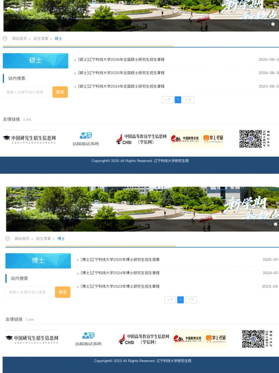
Task: Open the 2024年全国硕士研究生招生章程 article
Action: [121, 87]
